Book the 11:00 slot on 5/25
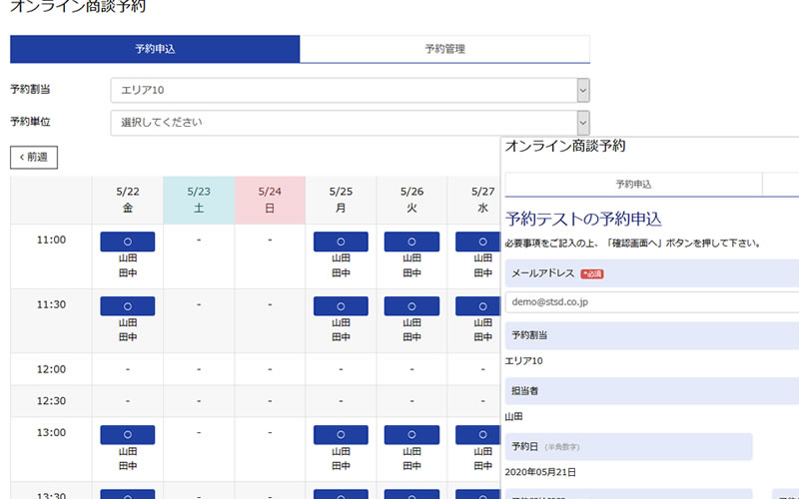This screenshot has height=499, width=799. (341, 242)
